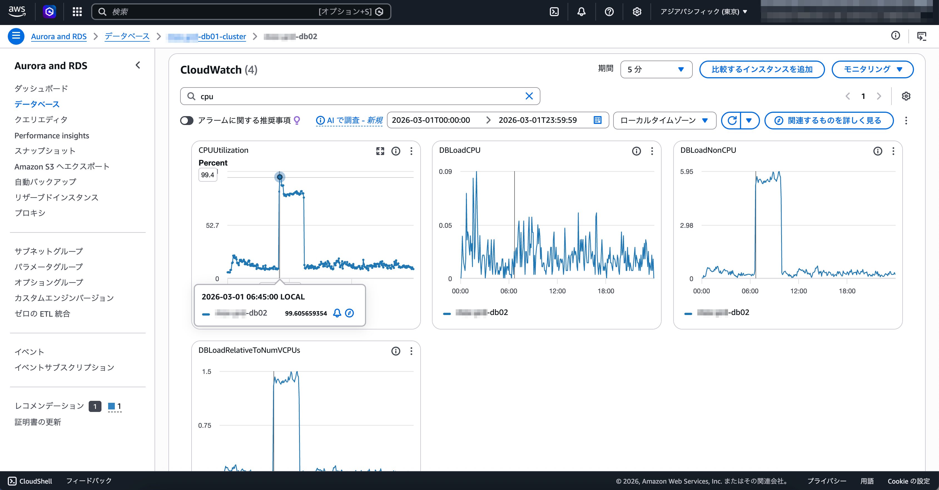Open パラメータグループ in sidebar
Image resolution: width=939 pixels, height=490 pixels.
(48, 267)
